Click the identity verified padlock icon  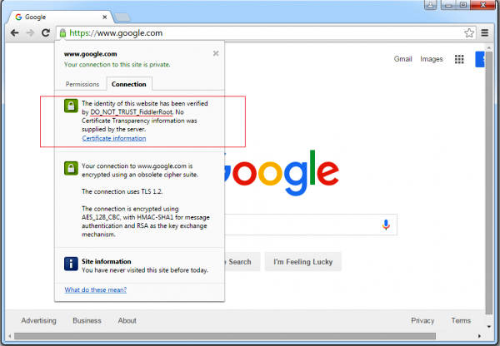pos(71,106)
